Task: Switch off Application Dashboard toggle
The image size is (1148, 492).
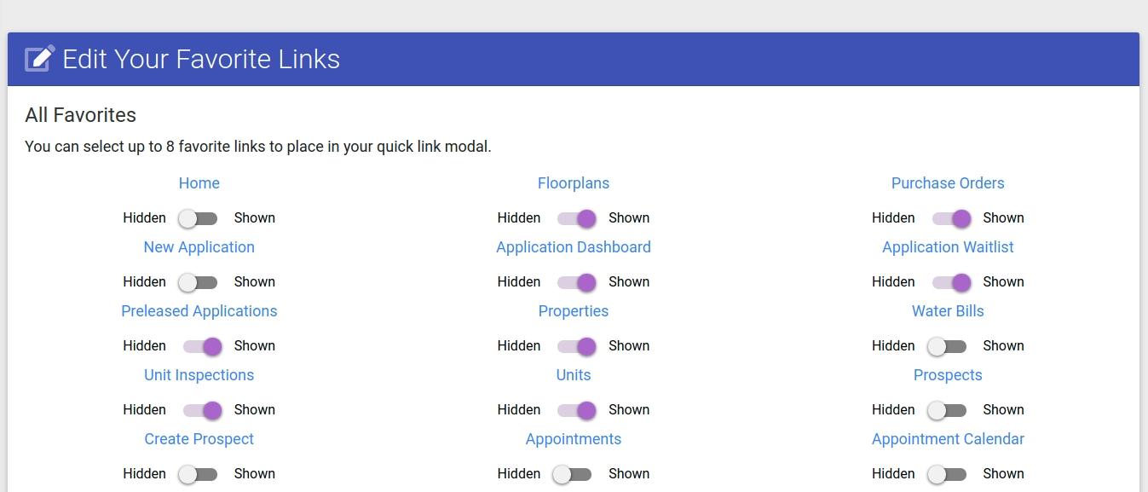Action: [577, 282]
